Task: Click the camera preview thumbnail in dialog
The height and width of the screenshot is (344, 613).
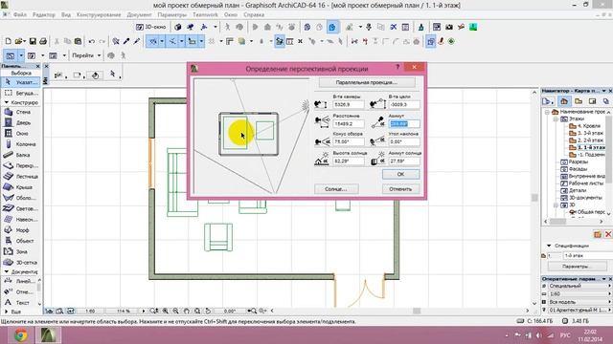Action: [252, 136]
